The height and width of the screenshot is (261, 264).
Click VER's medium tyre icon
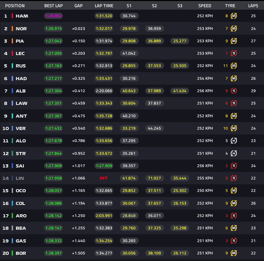pyautogui.click(x=234, y=128)
